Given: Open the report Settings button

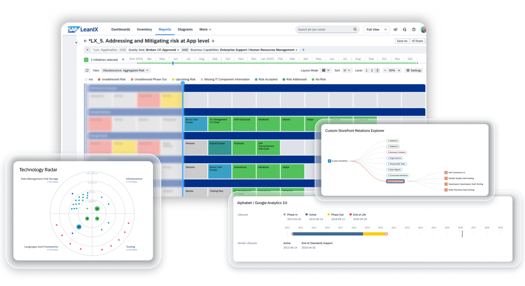Looking at the screenshot, I should [x=414, y=70].
